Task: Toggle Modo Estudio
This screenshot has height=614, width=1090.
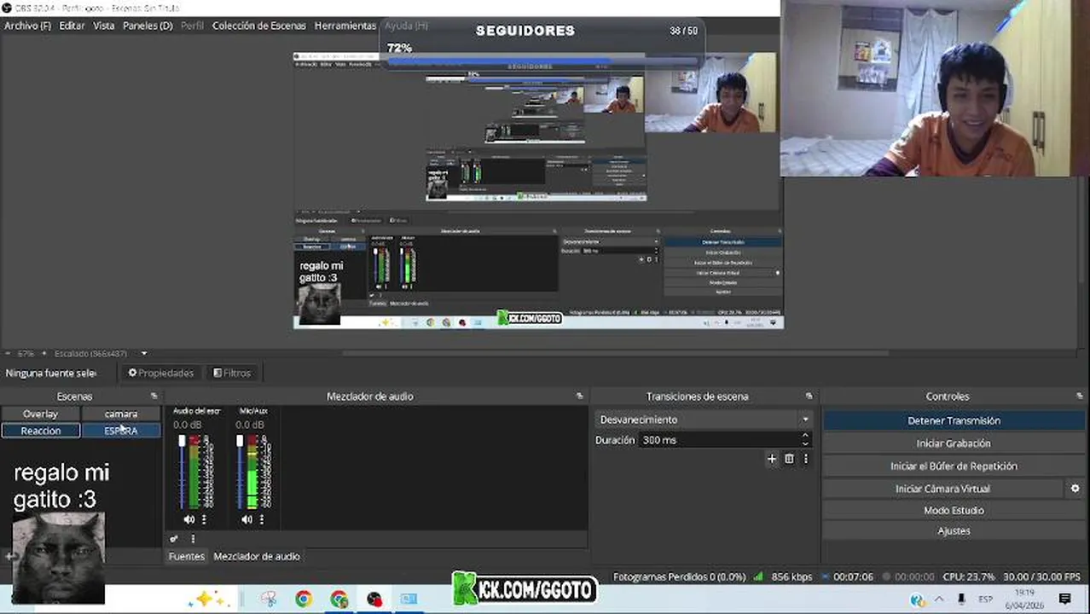Action: (954, 510)
